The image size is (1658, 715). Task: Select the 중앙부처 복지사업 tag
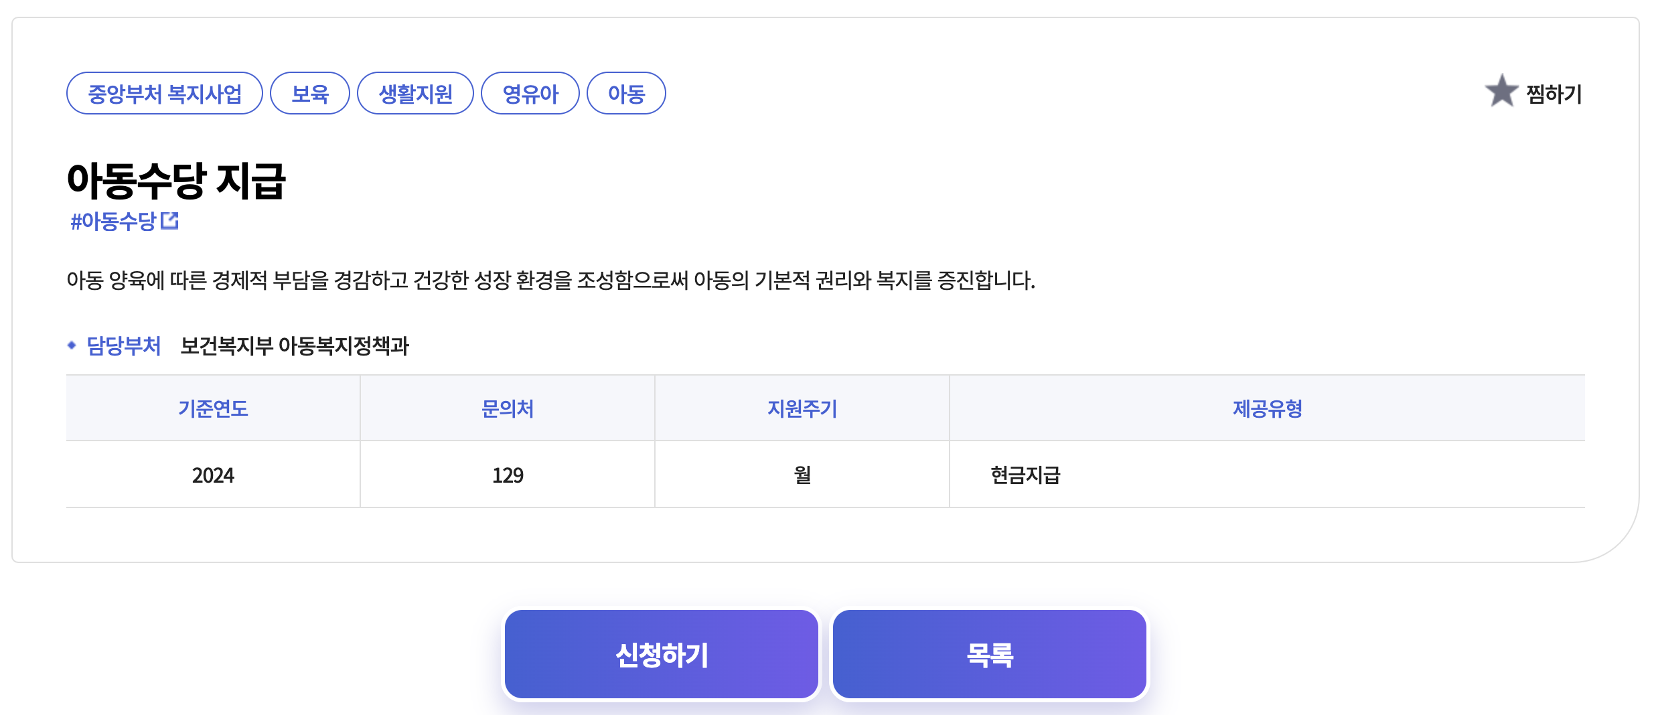tap(165, 93)
